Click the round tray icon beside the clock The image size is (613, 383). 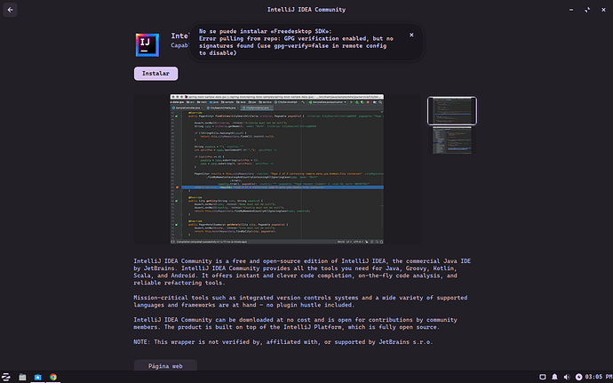(x=578, y=377)
